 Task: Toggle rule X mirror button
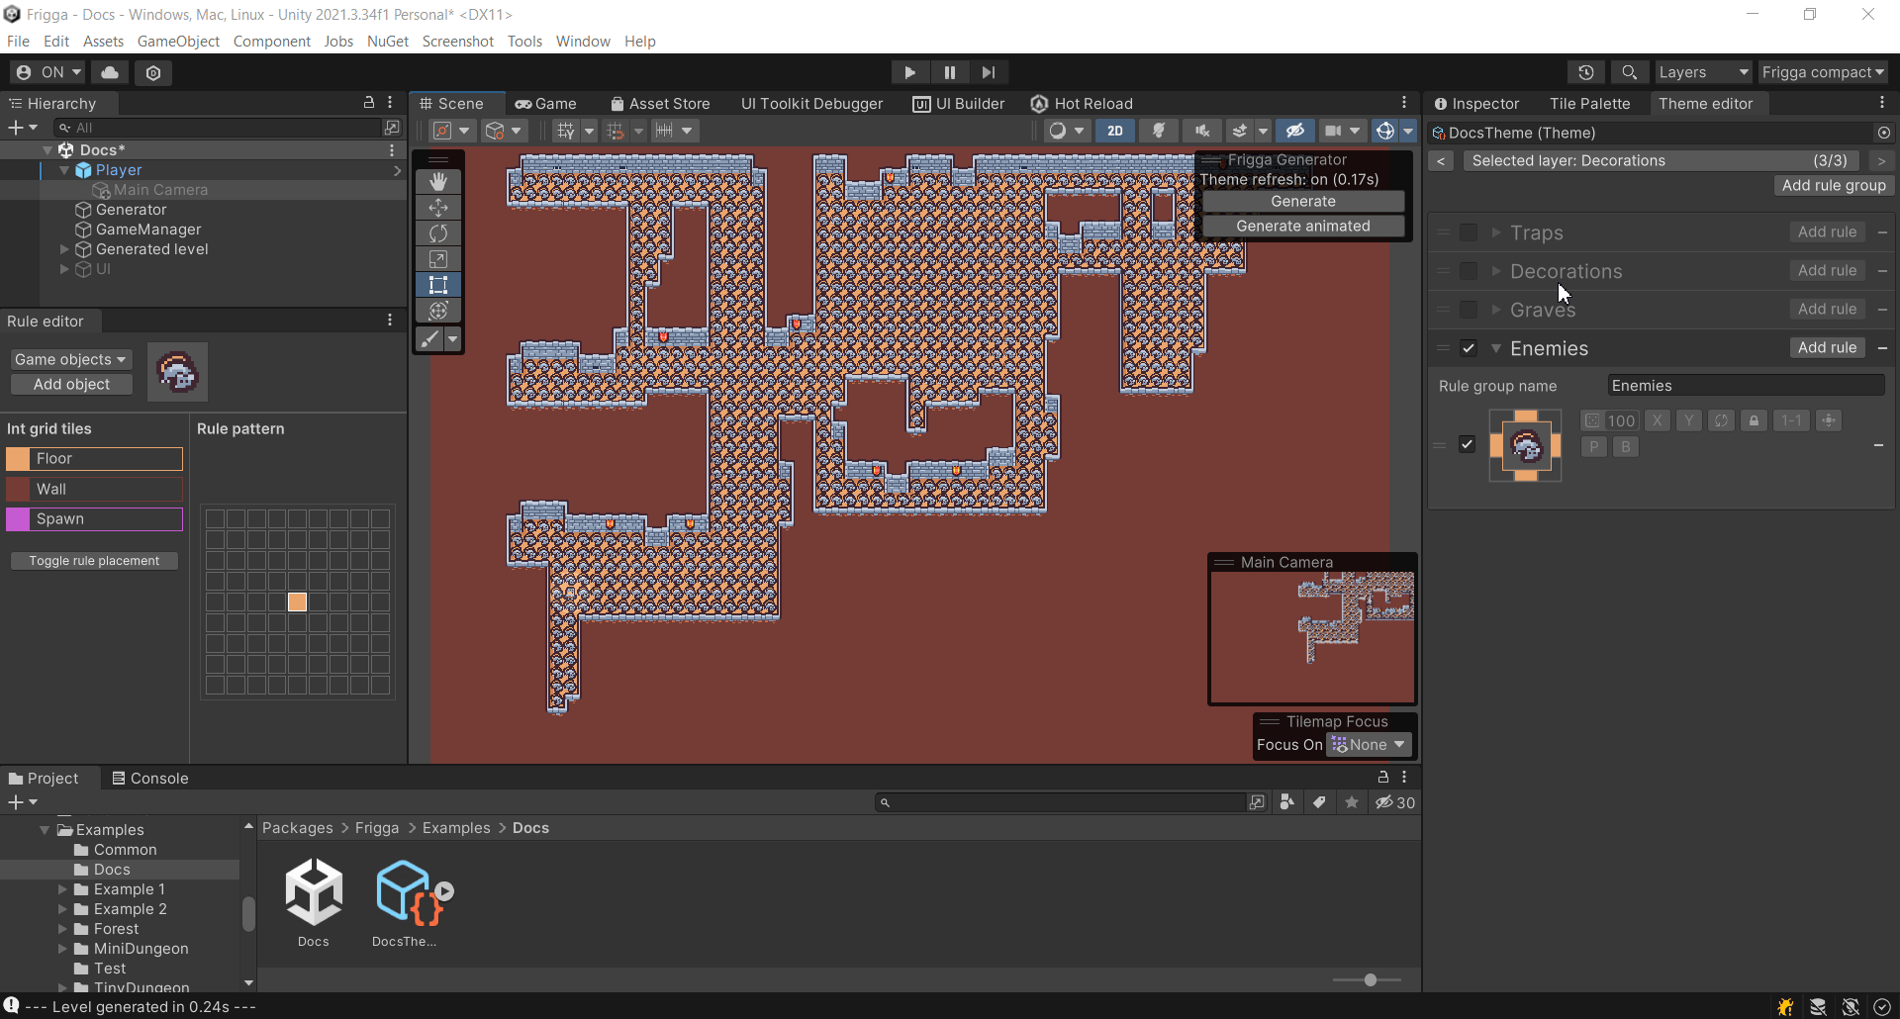point(1658,420)
